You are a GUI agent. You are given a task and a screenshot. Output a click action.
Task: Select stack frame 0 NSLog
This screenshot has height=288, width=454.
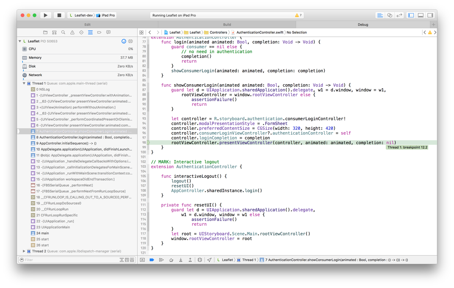pyautogui.click(x=78, y=89)
